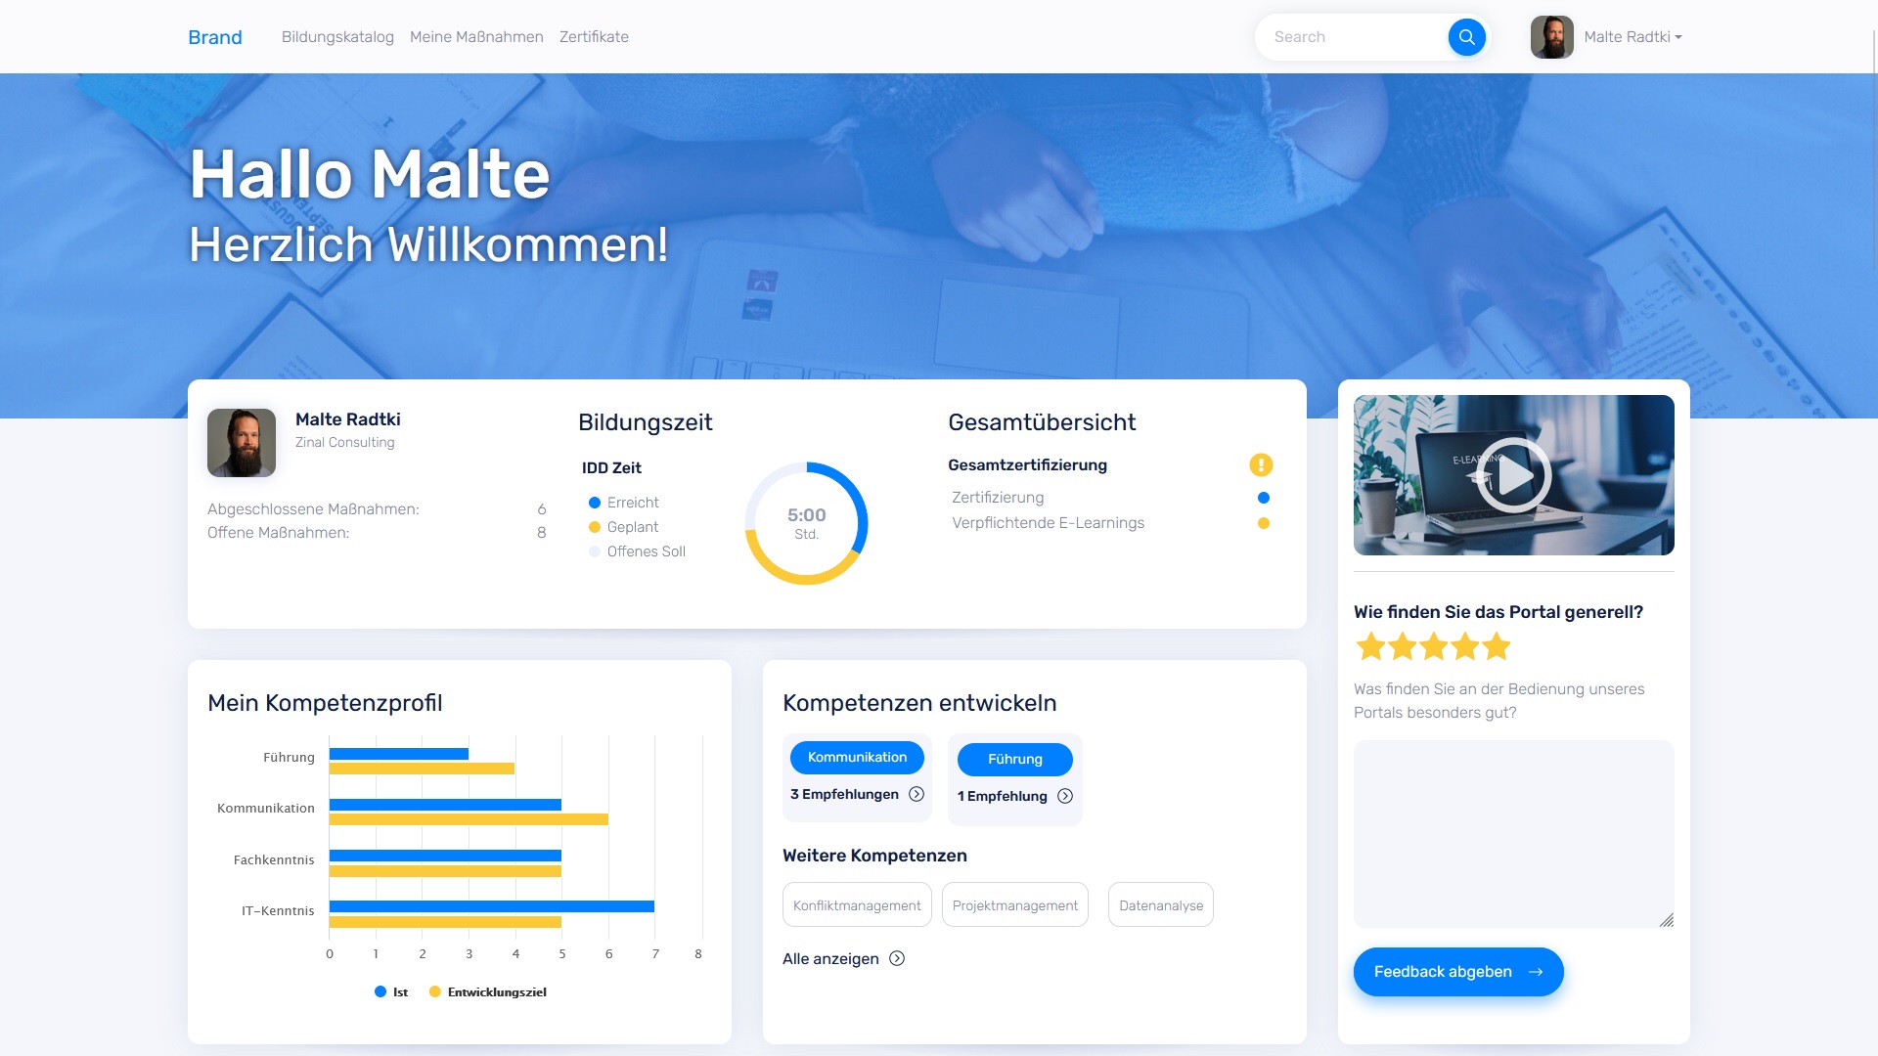Toggle the Entwicklungsziel series in the chart legend
The width and height of the screenshot is (1878, 1056).
pyautogui.click(x=488, y=992)
